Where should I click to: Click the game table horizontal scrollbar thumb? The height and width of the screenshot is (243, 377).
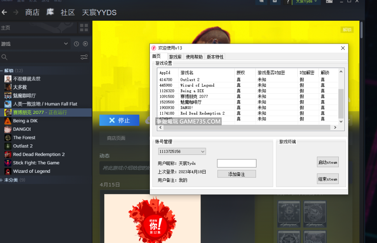[247, 128]
